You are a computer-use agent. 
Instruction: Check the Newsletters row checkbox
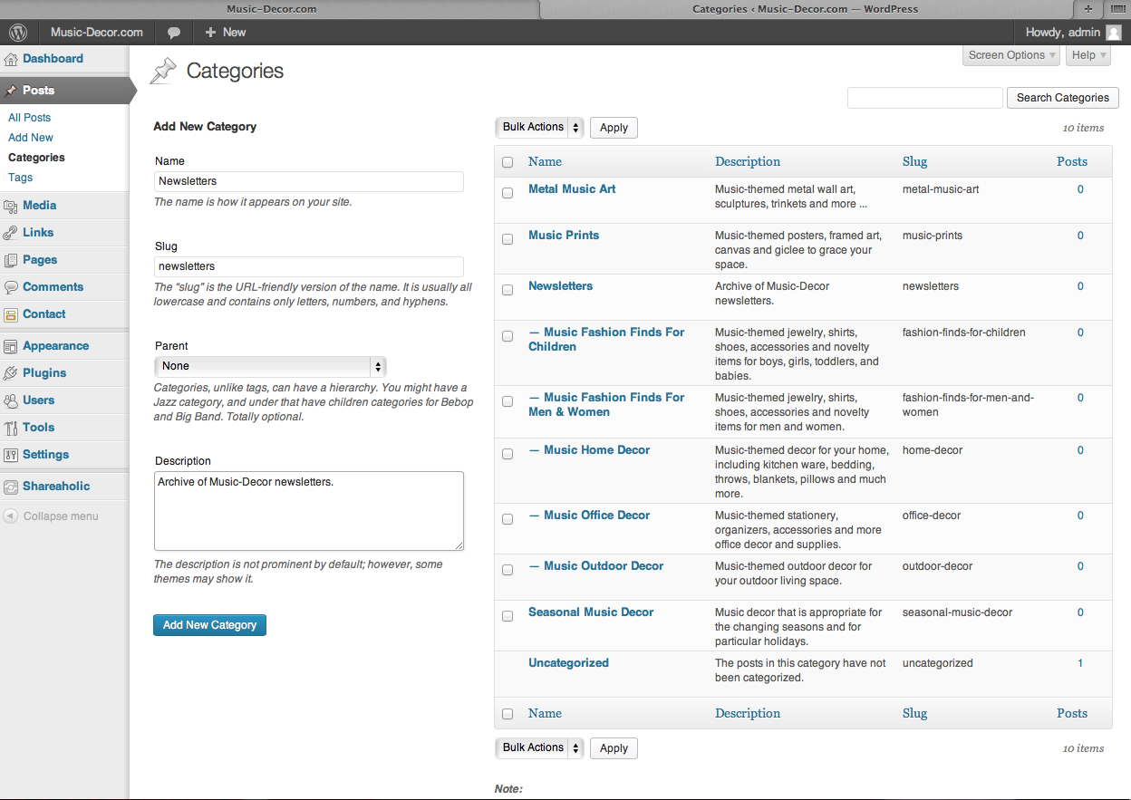point(507,290)
